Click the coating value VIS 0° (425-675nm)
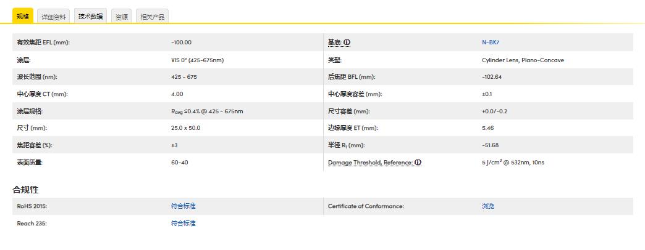645x250 pixels. [x=197, y=60]
